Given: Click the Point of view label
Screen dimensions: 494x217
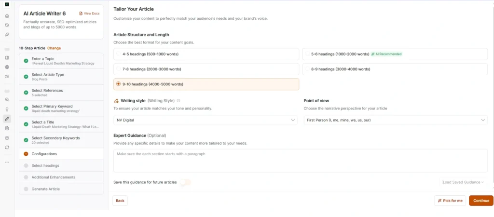Looking at the screenshot, I should pos(316,101).
